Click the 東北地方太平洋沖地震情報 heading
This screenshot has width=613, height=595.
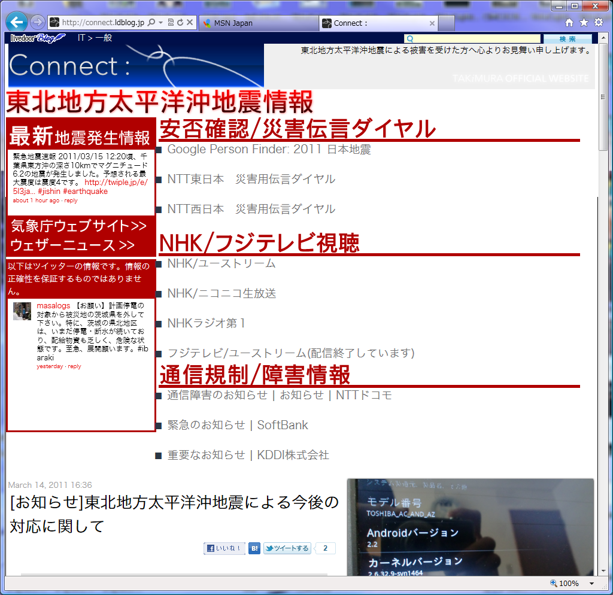[x=160, y=102]
